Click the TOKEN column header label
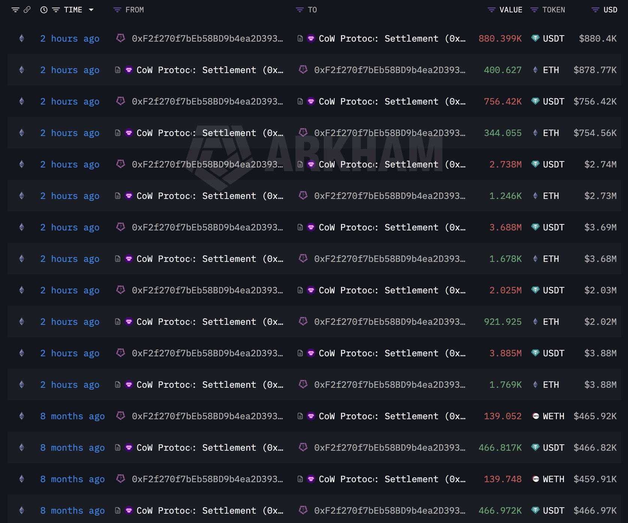 pos(553,10)
